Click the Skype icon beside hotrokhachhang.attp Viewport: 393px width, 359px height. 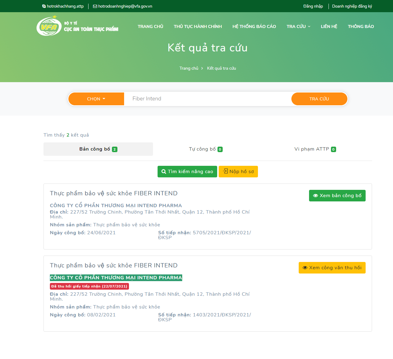click(x=44, y=6)
